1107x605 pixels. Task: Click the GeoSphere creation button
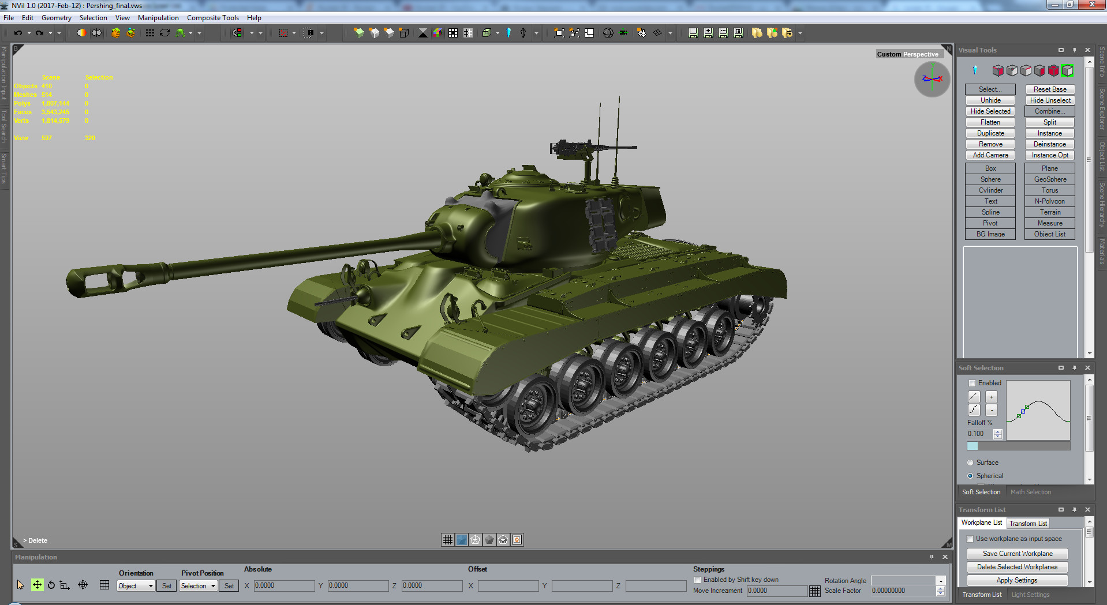coord(1049,179)
